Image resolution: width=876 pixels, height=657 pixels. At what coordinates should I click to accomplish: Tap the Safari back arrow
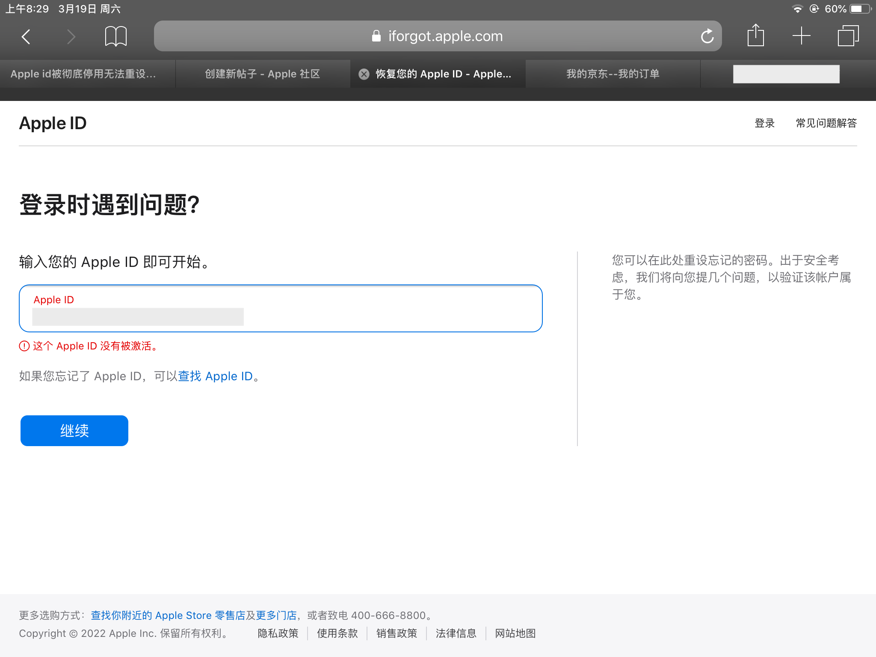tap(26, 37)
